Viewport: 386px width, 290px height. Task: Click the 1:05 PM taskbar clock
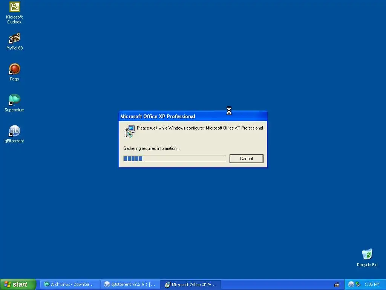pyautogui.click(x=372, y=284)
